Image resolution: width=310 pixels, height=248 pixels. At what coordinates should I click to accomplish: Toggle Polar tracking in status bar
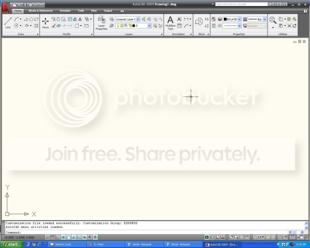click(x=63, y=237)
